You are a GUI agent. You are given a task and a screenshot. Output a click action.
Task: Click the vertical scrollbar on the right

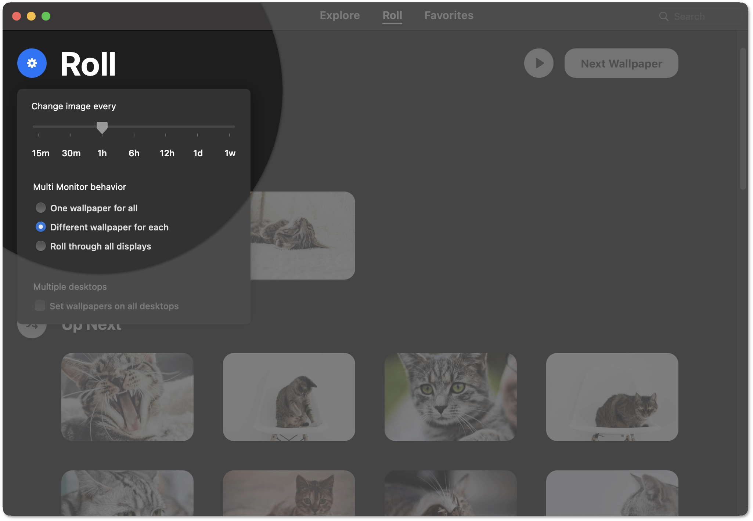pos(743,119)
